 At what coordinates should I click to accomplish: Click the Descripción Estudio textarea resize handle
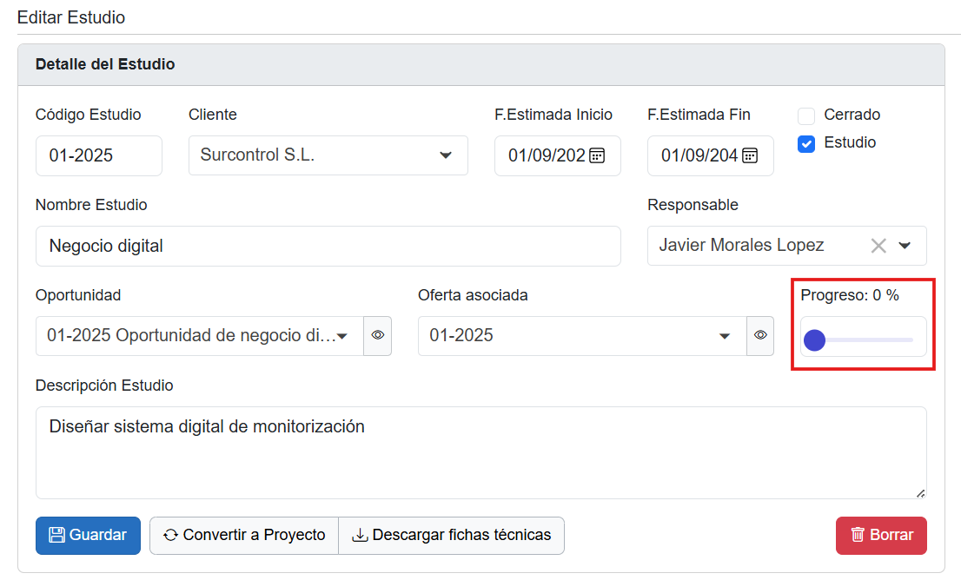[x=920, y=493]
